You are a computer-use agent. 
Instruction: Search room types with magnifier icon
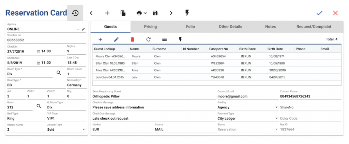(59, 73)
